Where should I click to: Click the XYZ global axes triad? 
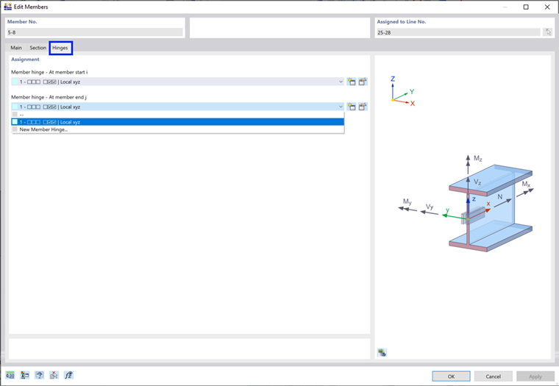(x=402, y=92)
